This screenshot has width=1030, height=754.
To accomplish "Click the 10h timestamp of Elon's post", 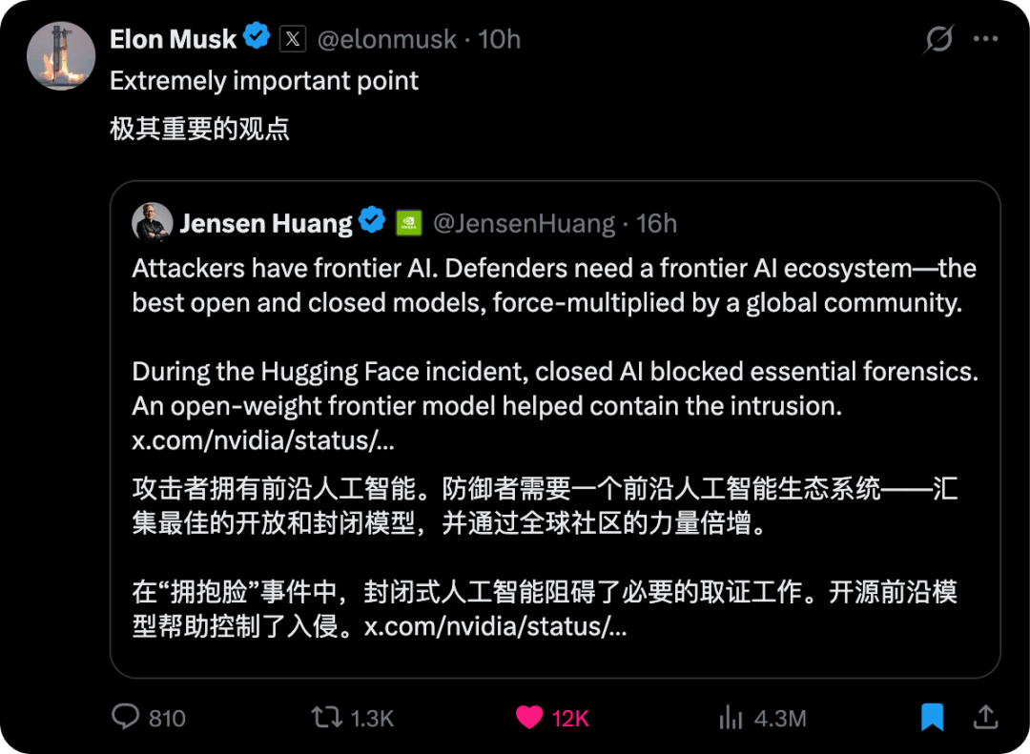I will 499,39.
